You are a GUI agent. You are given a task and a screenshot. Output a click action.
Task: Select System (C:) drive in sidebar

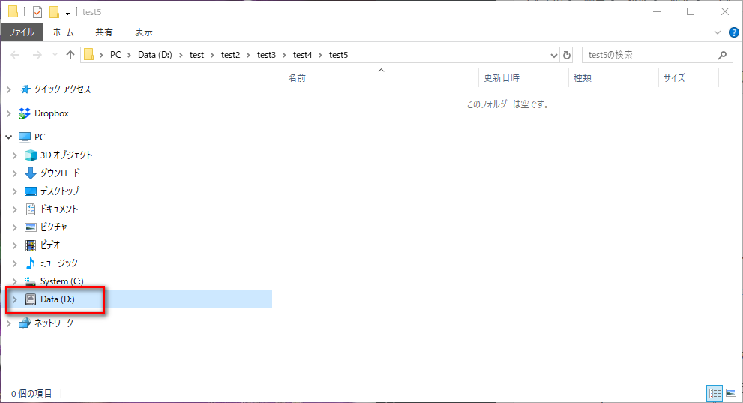pyautogui.click(x=61, y=281)
